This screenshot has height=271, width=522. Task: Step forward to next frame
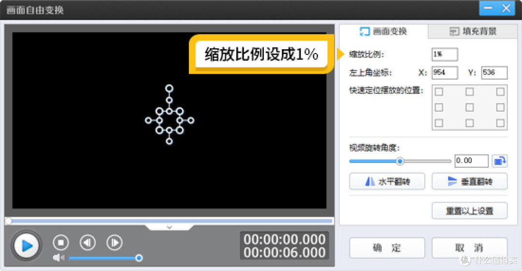(x=114, y=243)
